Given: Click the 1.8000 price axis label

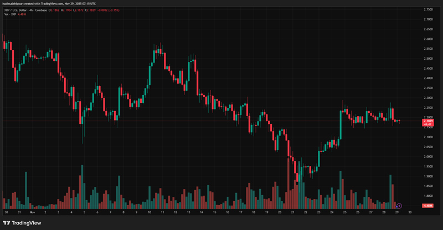Looking at the screenshot, I should coord(428,196).
